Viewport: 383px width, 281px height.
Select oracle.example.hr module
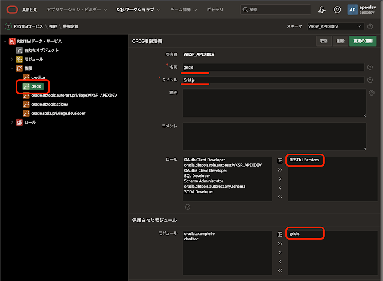(199, 234)
